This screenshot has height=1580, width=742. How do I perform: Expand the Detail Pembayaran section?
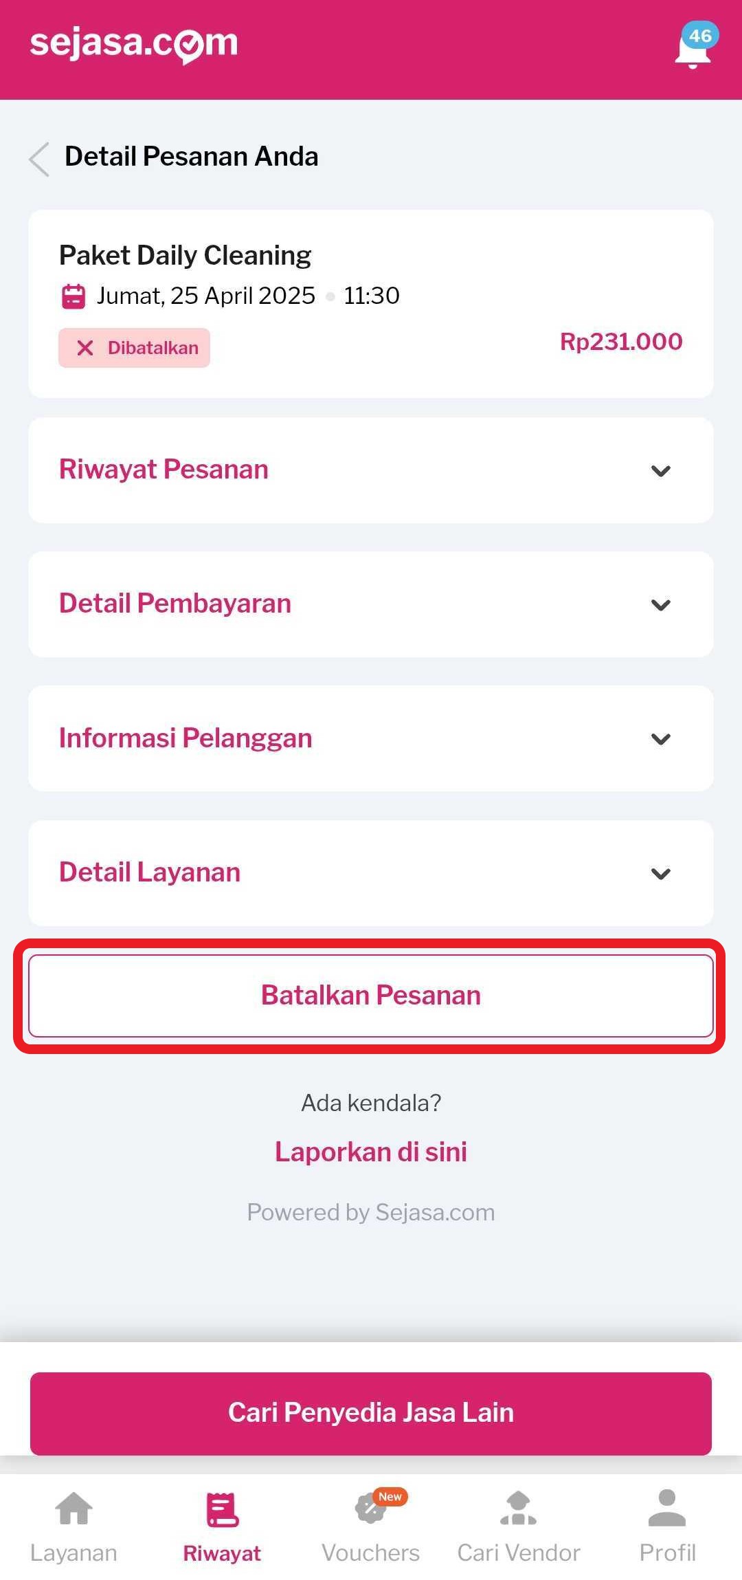pos(660,605)
